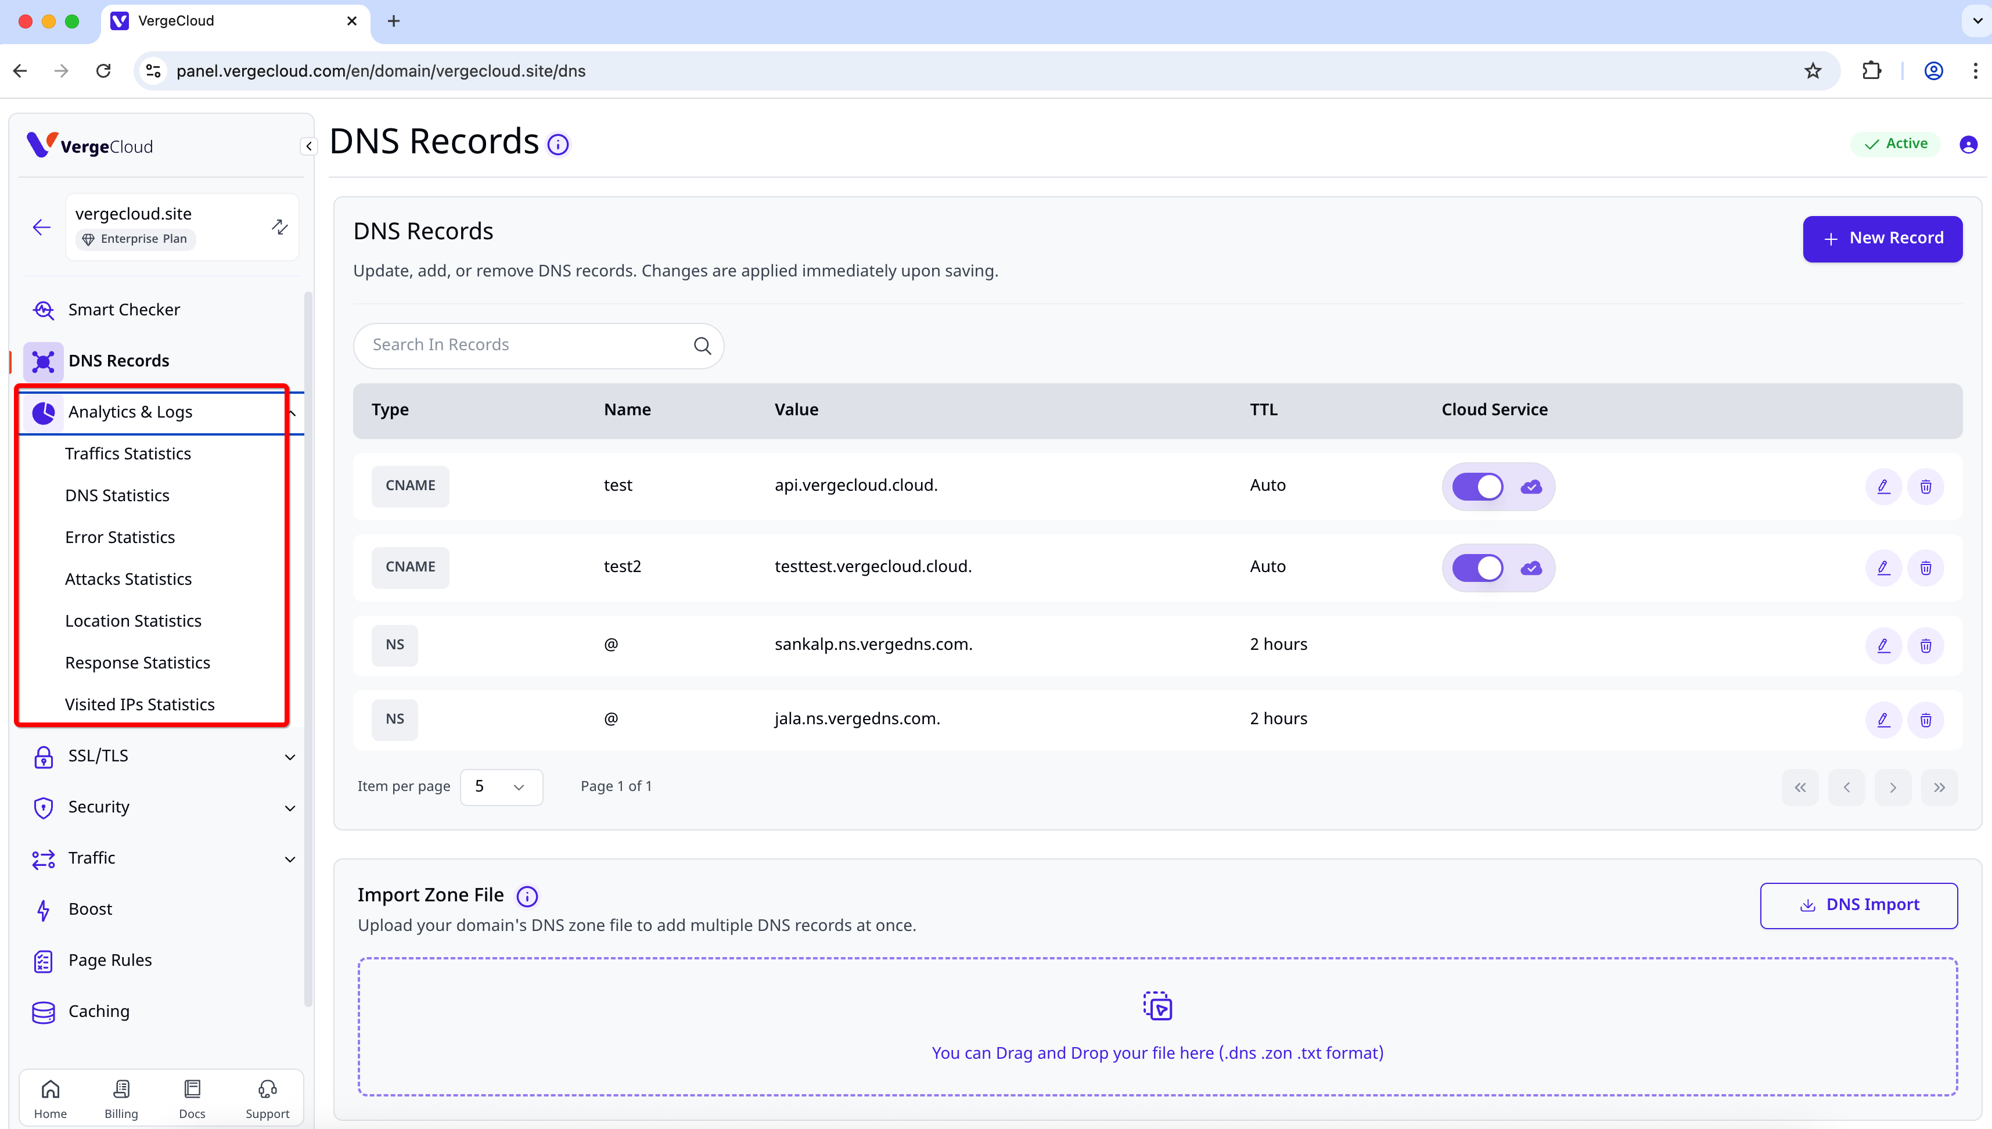This screenshot has width=1992, height=1129.
Task: Delete the jala.ns.vergedns.com NS record
Action: 1925,720
